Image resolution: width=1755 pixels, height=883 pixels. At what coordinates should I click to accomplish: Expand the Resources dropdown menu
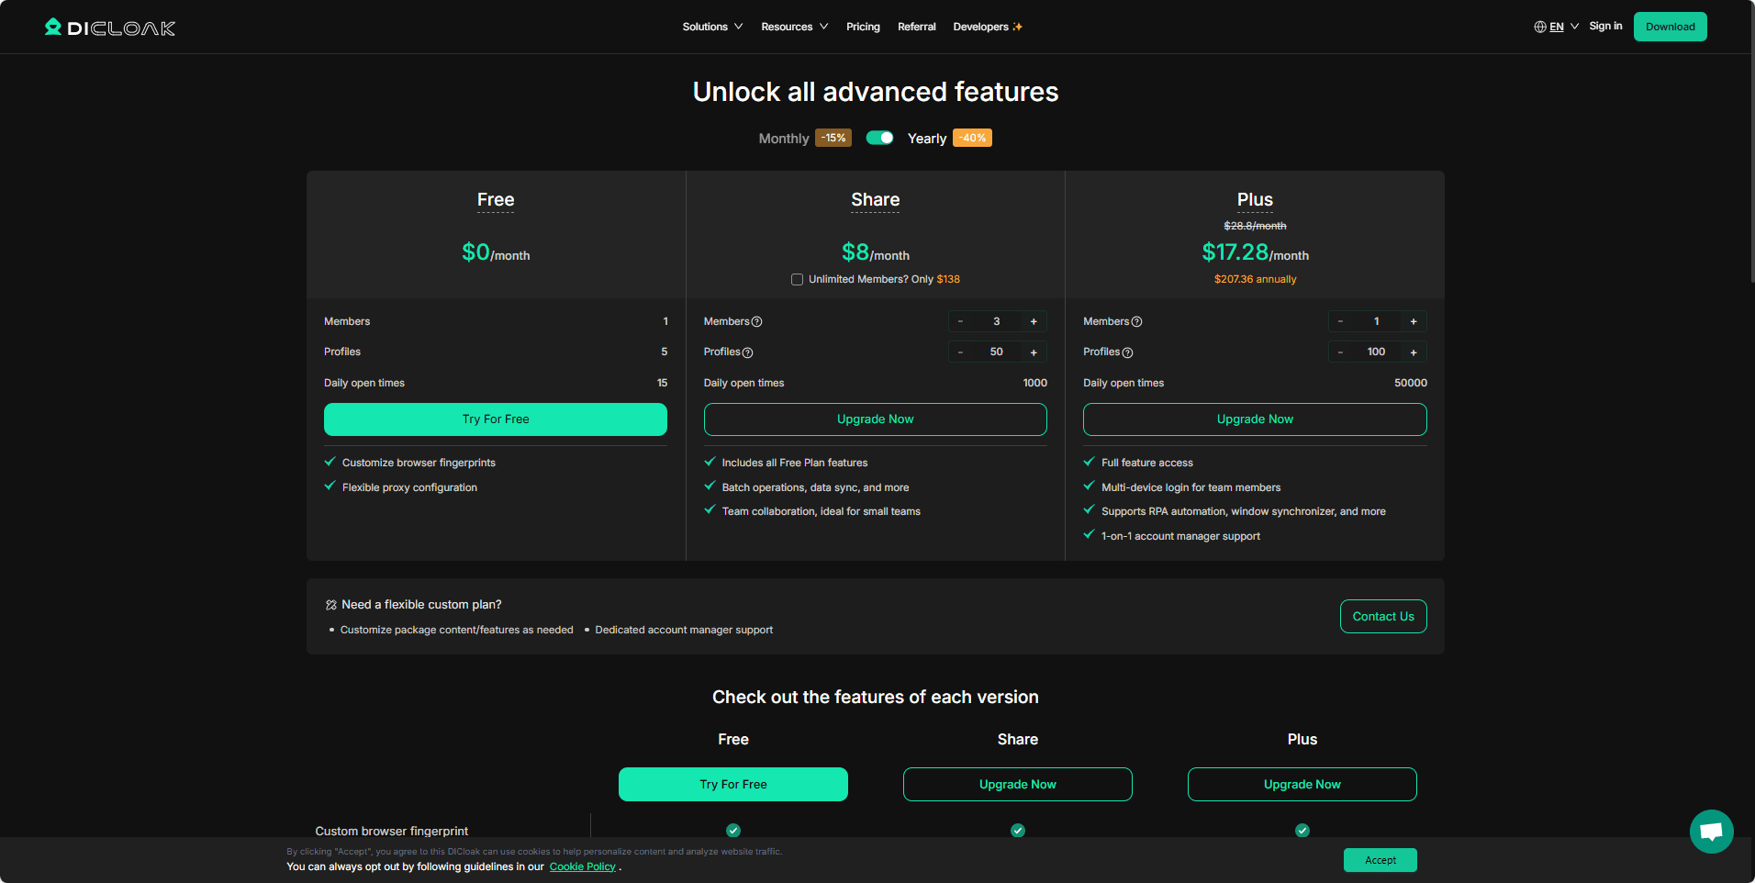coord(794,27)
